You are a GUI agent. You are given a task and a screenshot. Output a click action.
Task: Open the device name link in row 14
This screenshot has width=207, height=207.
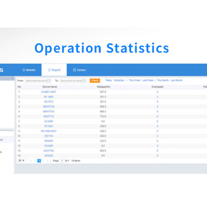pyautogui.click(x=49, y=155)
